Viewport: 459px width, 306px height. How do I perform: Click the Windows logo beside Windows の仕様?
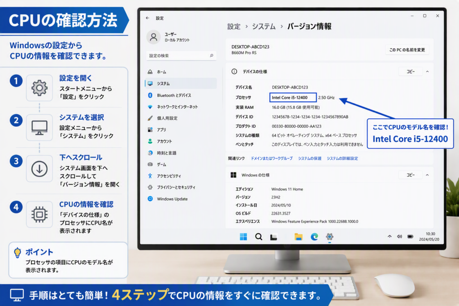coord(233,175)
